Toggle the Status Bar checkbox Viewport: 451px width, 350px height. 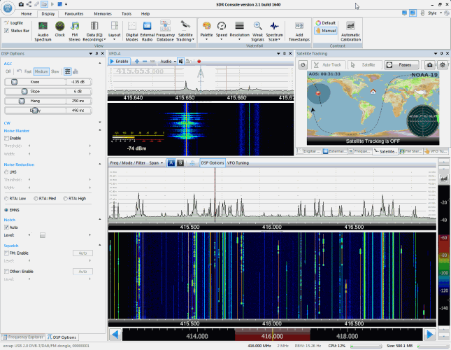click(7, 31)
